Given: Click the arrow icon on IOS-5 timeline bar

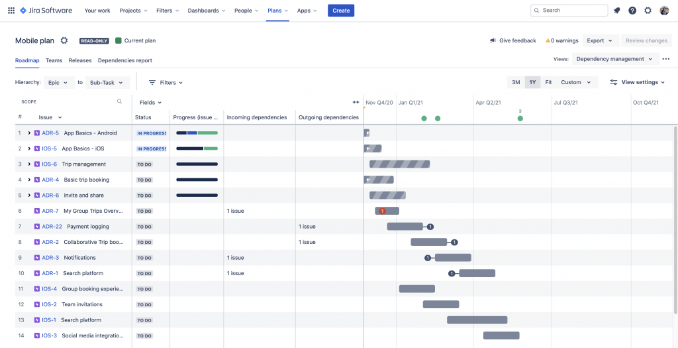Looking at the screenshot, I should pyautogui.click(x=368, y=148).
